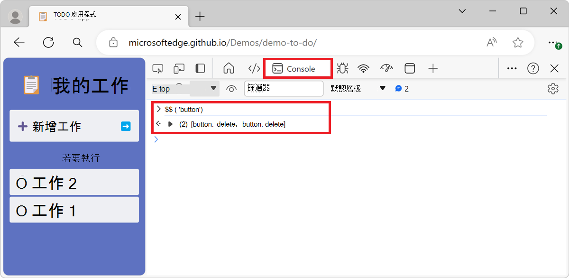Switch to the Console tab
The height and width of the screenshot is (278, 569).
tap(297, 68)
